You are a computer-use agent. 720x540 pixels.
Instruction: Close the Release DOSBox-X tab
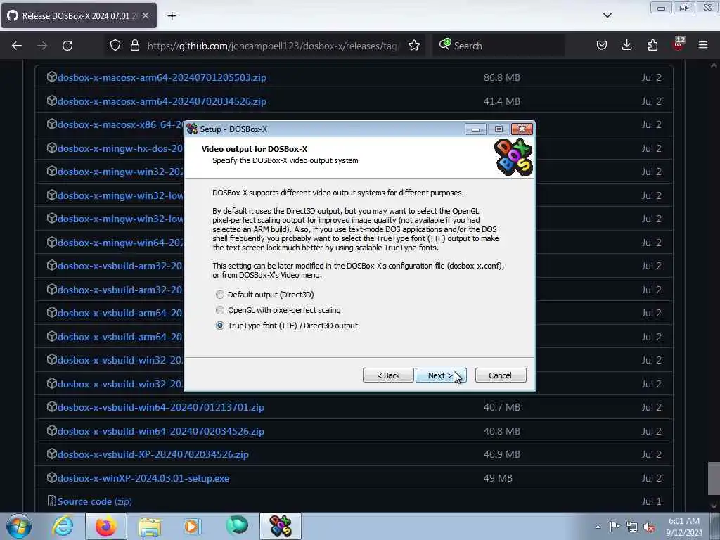click(146, 15)
